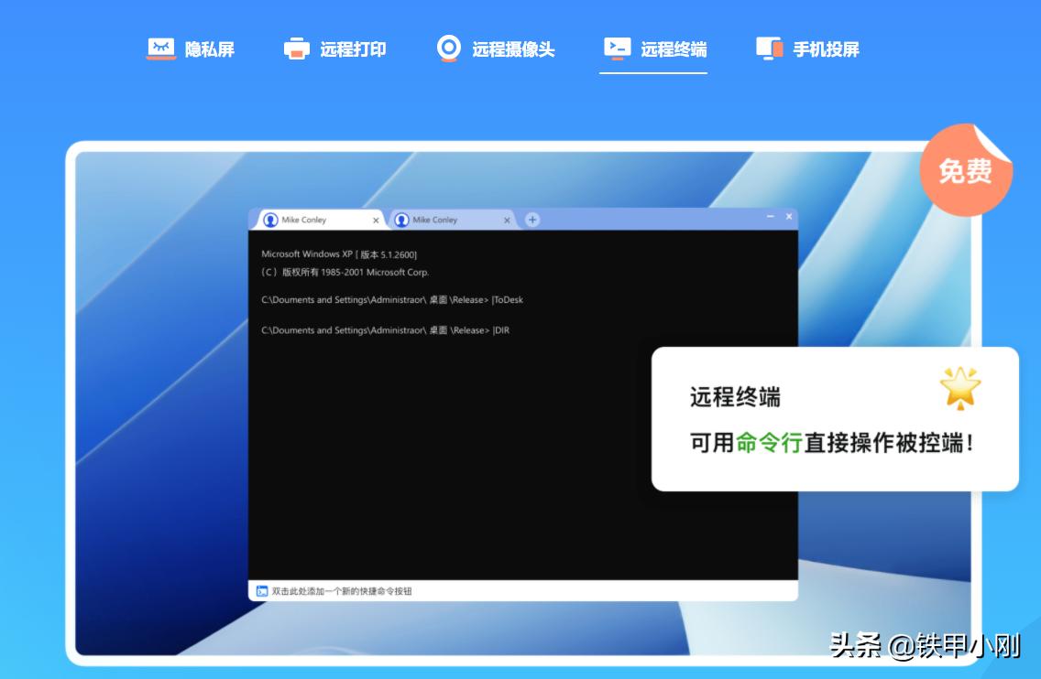
Task: Click the avatar icon on the first Mike Conley tab
Action: coord(270,220)
